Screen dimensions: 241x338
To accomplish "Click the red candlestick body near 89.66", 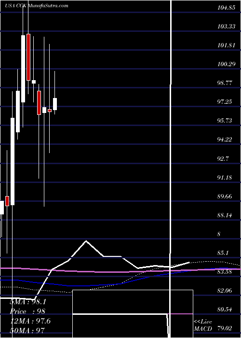I will (7, 201).
